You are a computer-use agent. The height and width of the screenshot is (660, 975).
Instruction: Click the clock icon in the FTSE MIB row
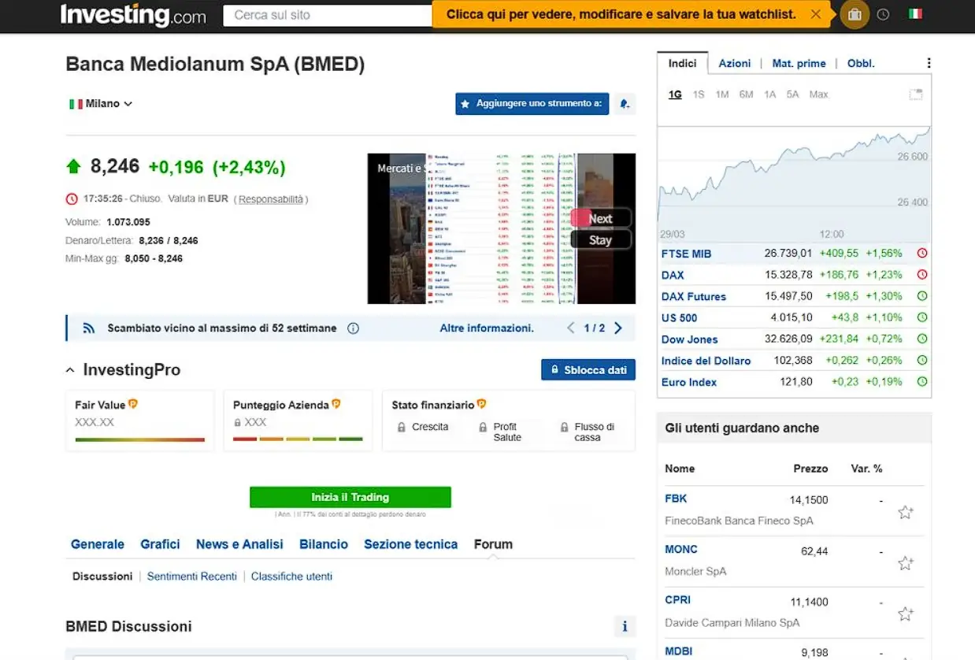pyautogui.click(x=922, y=254)
